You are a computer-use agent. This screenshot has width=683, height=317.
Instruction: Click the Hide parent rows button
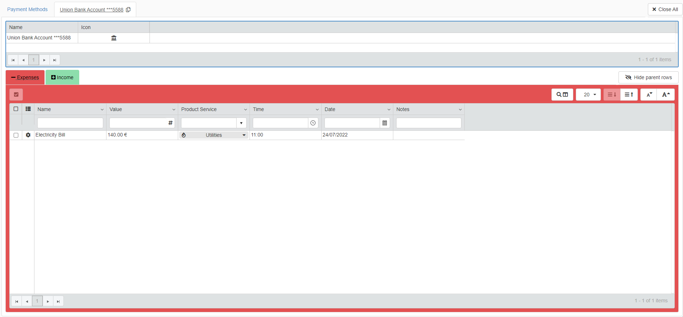(648, 77)
